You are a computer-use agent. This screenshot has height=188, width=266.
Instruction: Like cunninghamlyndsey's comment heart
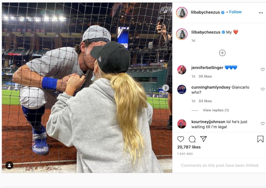(262, 89)
